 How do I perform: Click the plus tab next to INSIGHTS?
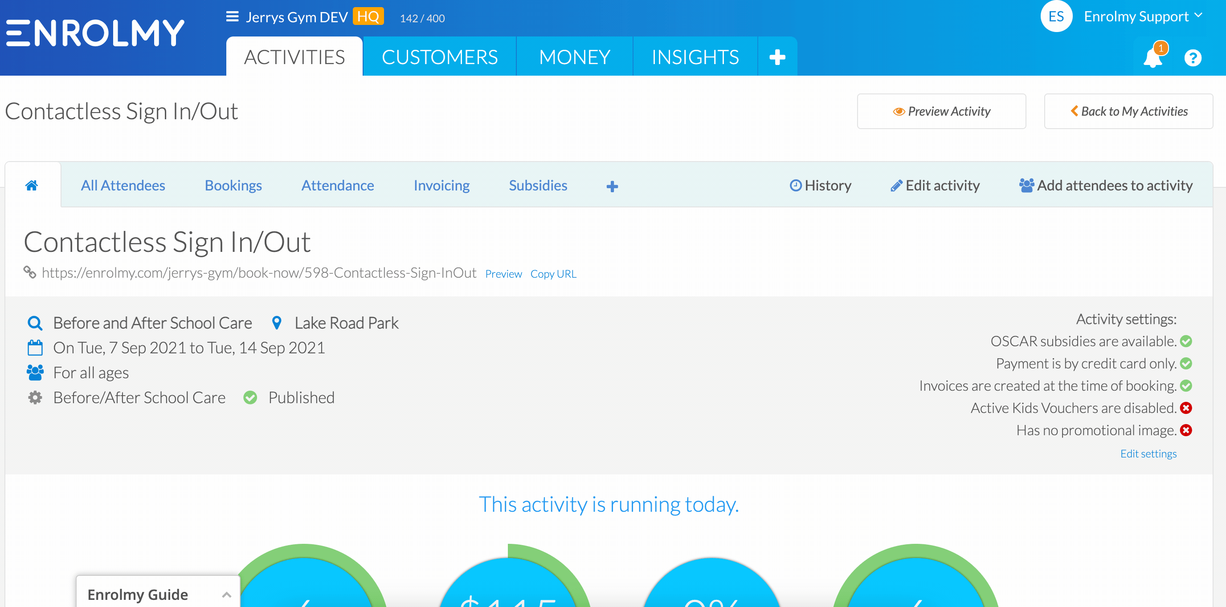click(x=777, y=57)
